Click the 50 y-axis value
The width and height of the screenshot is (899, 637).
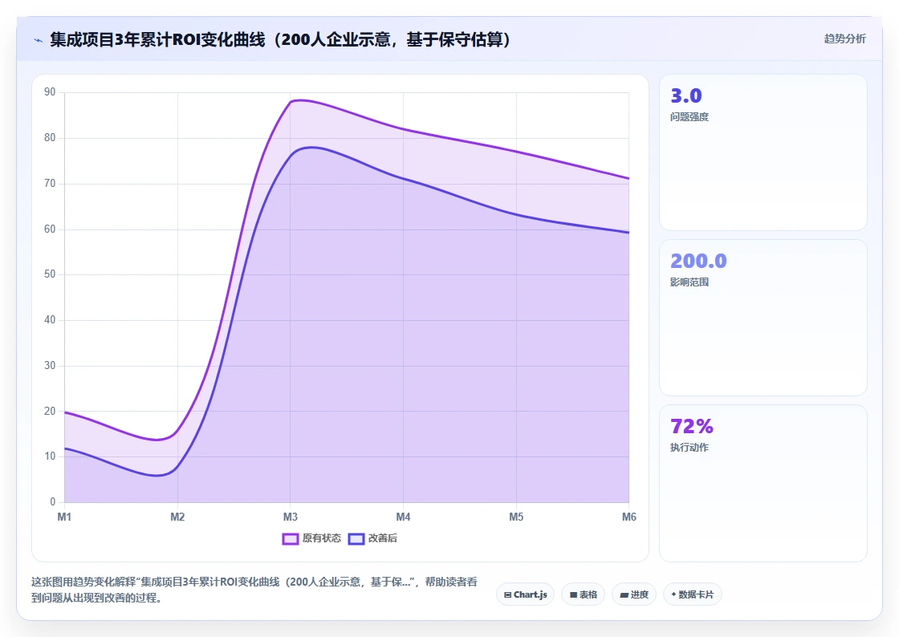50,274
